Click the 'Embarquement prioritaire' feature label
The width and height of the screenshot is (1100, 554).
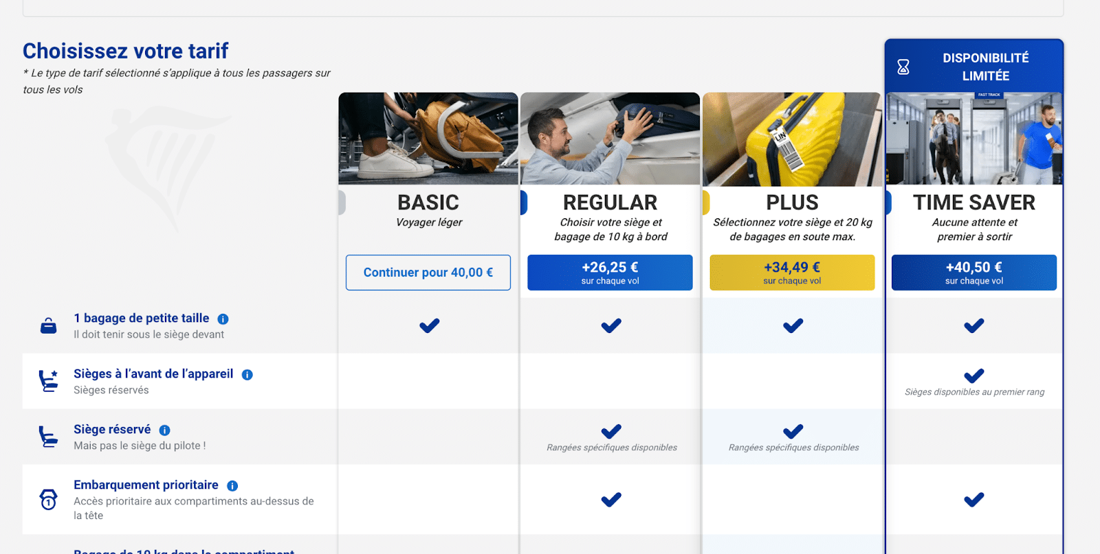146,485
